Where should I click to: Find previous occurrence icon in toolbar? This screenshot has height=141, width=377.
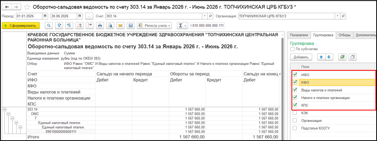(x=69, y=25)
